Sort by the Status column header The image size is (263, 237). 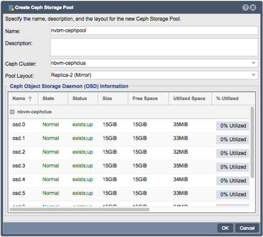83,98
